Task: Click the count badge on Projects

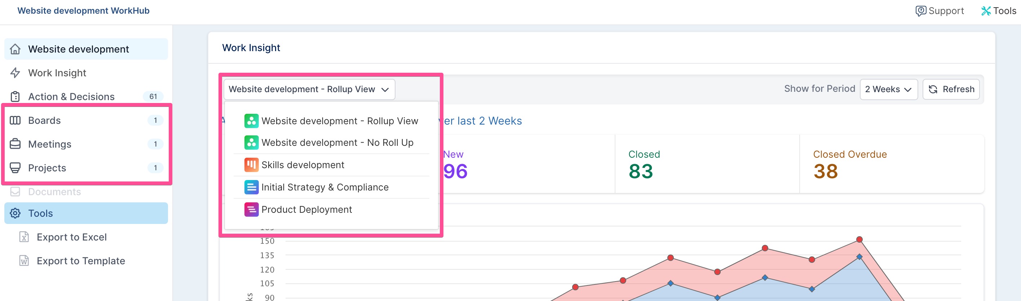Action: tap(155, 167)
